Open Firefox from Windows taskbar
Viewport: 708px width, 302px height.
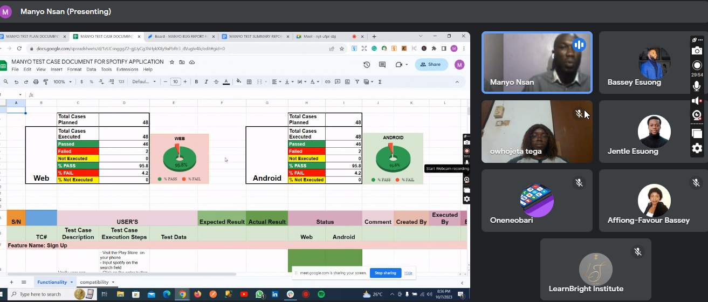(198, 294)
